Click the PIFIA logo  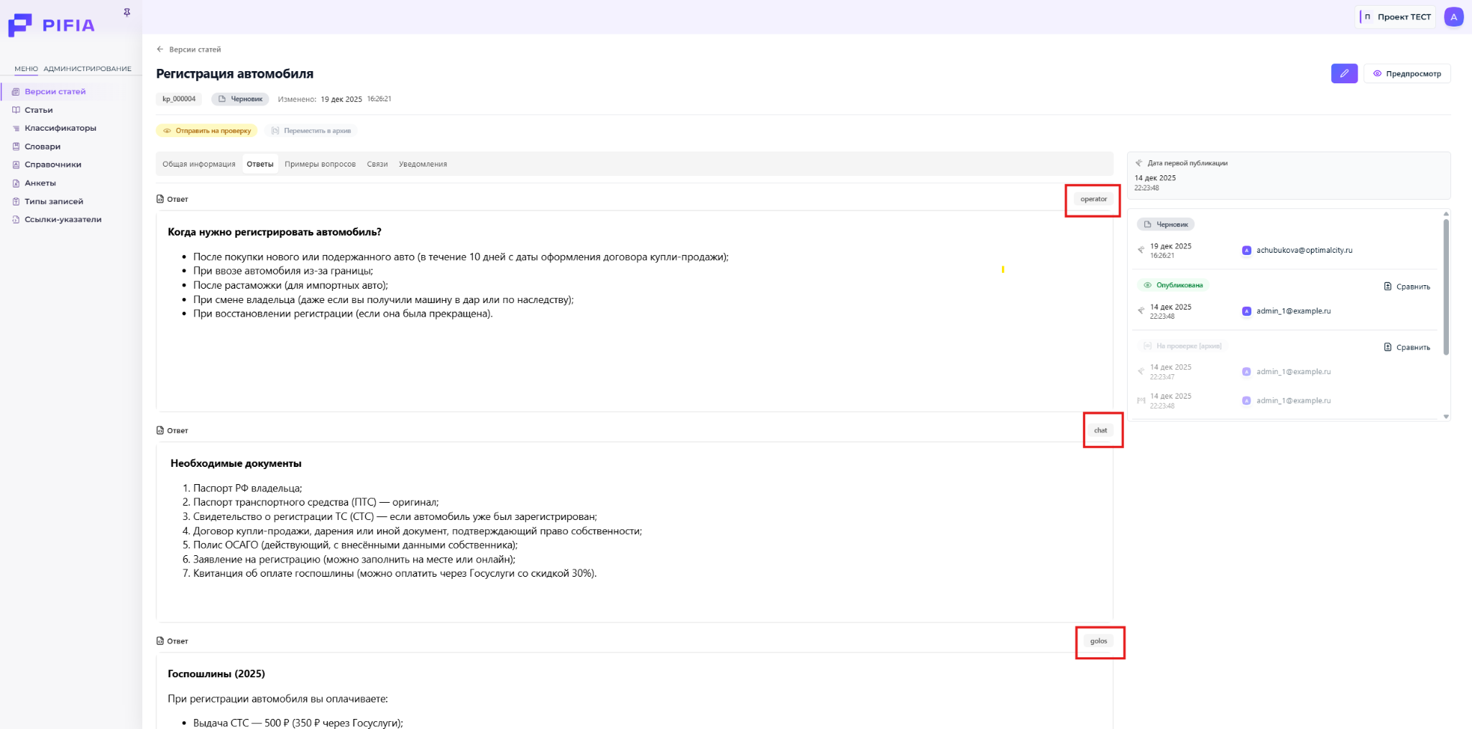pyautogui.click(x=52, y=25)
